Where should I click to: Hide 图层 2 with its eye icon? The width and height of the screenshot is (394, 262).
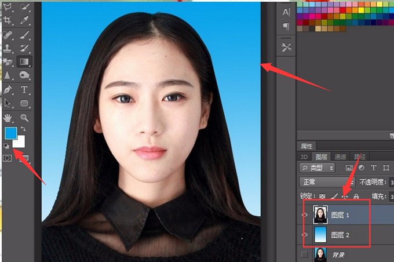pos(305,235)
